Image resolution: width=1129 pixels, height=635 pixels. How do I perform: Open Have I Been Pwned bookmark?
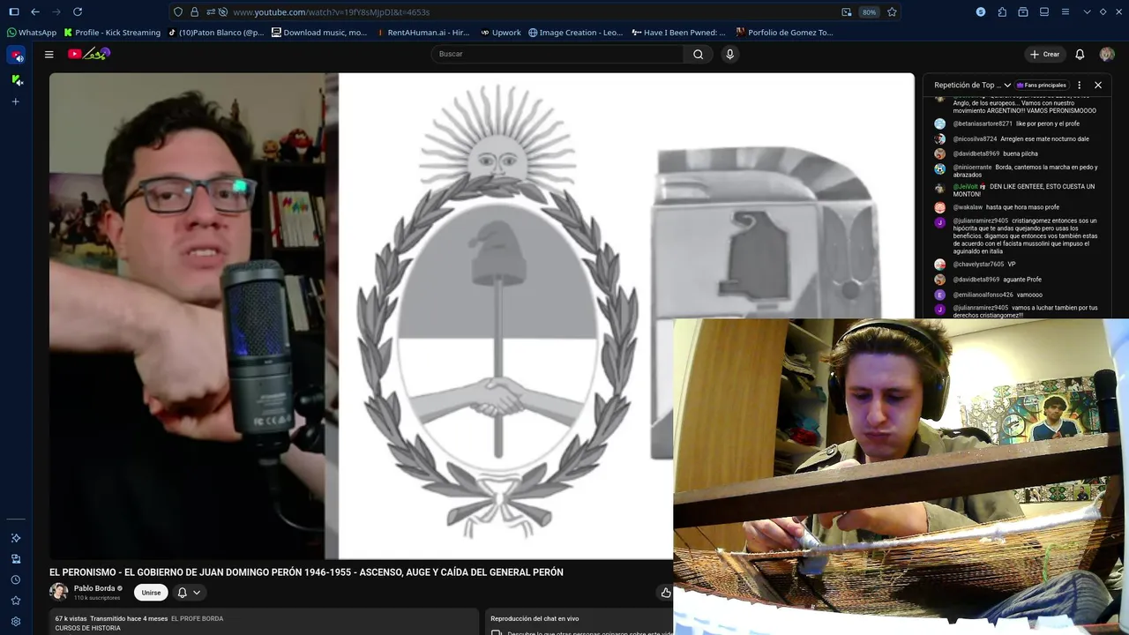pyautogui.click(x=679, y=33)
